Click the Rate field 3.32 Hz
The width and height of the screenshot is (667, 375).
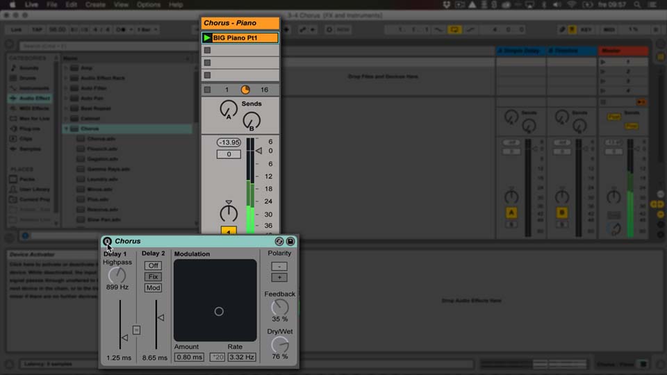(x=242, y=357)
